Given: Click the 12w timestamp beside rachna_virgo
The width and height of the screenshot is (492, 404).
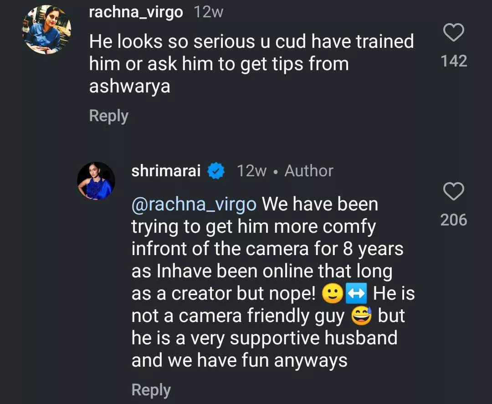Looking at the screenshot, I should pyautogui.click(x=209, y=12).
